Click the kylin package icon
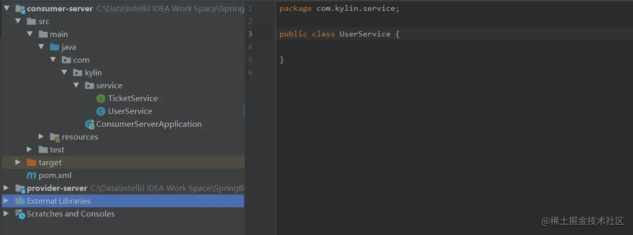633x235 pixels. 78,73
